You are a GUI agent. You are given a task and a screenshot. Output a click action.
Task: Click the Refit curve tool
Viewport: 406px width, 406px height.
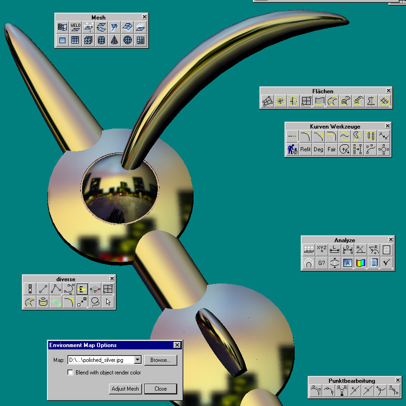click(x=305, y=149)
